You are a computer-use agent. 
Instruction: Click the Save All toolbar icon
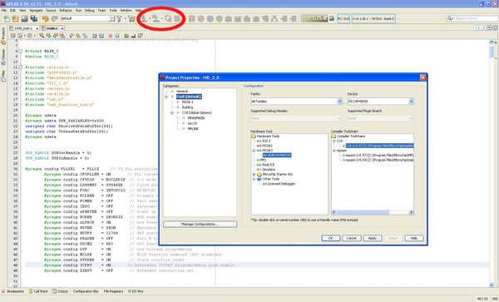pyautogui.click(x=34, y=19)
